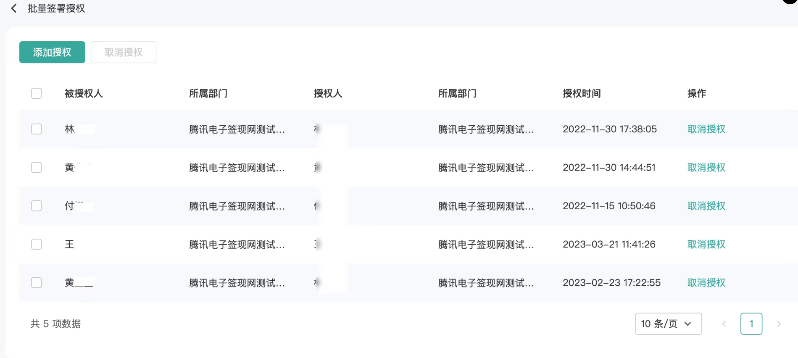Click 取消授权 on the 2023-03-21 row
Viewport: 798px width, 358px height.
[x=706, y=244]
